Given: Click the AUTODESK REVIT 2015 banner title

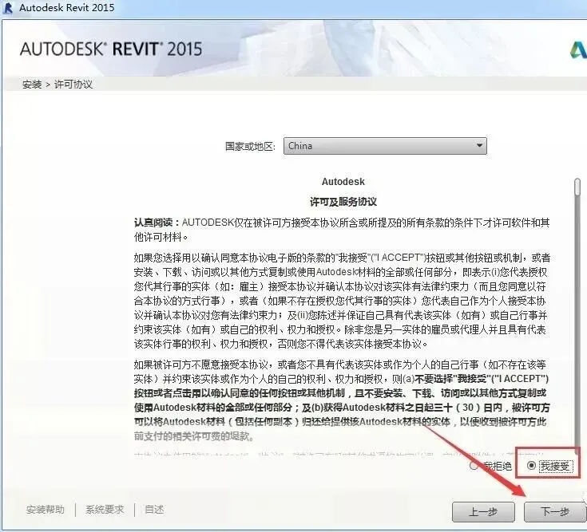Looking at the screenshot, I should (111, 49).
